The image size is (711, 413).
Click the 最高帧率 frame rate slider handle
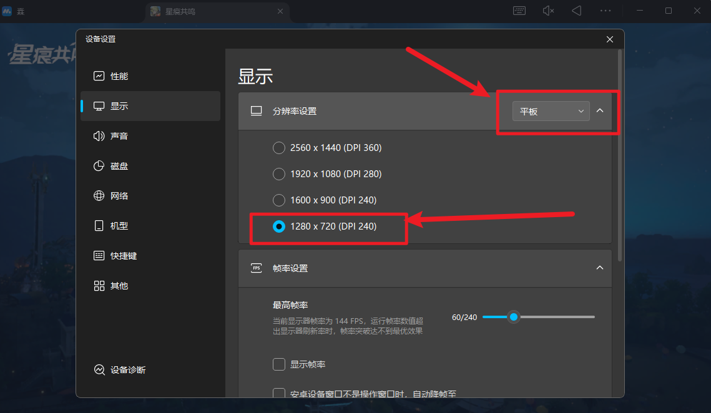coord(514,317)
